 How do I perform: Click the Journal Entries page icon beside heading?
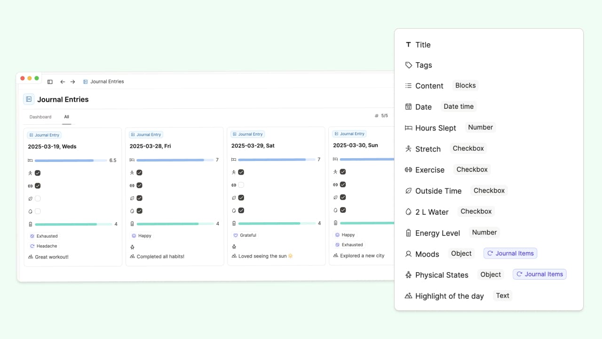pyautogui.click(x=29, y=99)
